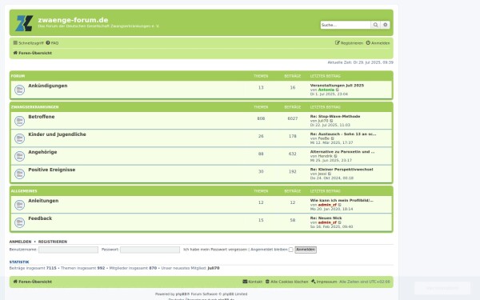Click the zwaenge-forum.de logo icon
Screen dimensions: 480x300
[24, 23]
